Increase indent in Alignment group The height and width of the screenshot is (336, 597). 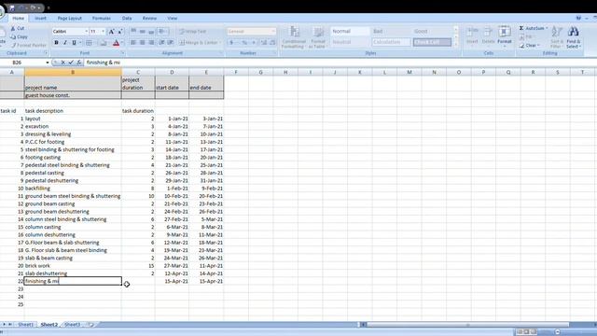click(171, 43)
